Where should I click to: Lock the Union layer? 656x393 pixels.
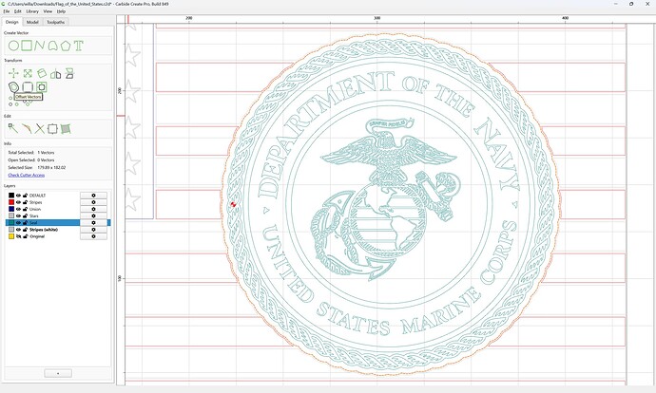pyautogui.click(x=25, y=209)
